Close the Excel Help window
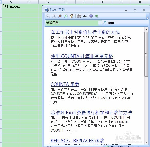This screenshot has width=150, height=147. 144,10
